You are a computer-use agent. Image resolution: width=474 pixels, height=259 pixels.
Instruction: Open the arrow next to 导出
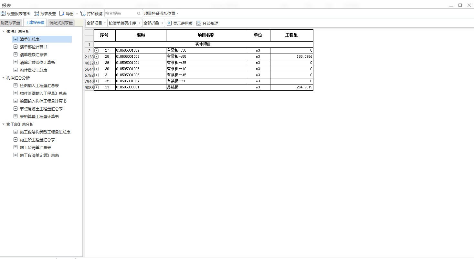click(77, 14)
